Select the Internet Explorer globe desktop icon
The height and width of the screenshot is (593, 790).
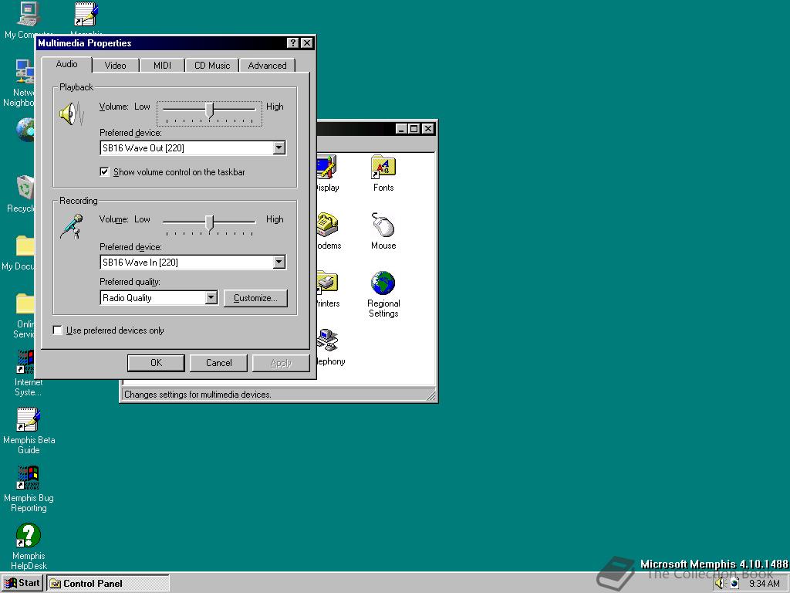click(x=25, y=130)
